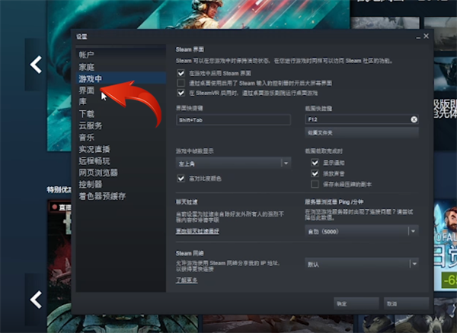
Task: Click the lower left carousel arrow in Steam store
Action: pyautogui.click(x=36, y=300)
